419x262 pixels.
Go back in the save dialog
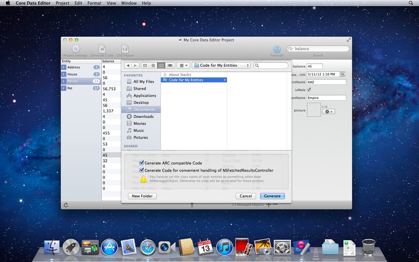coord(128,65)
